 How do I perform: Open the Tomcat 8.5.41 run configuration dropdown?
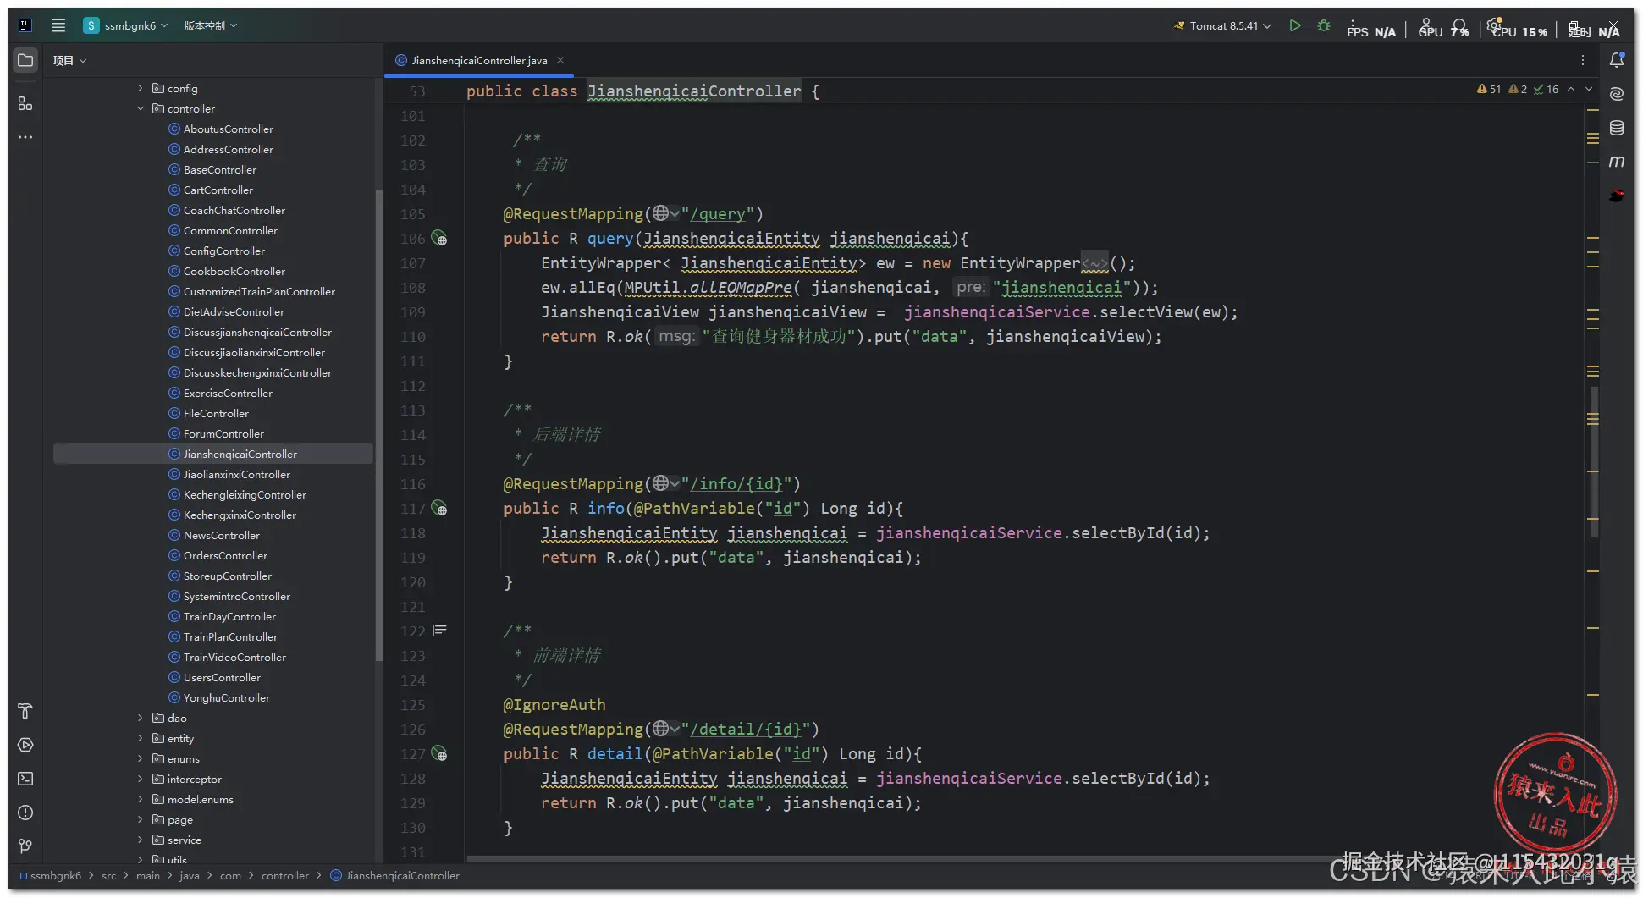click(x=1222, y=25)
